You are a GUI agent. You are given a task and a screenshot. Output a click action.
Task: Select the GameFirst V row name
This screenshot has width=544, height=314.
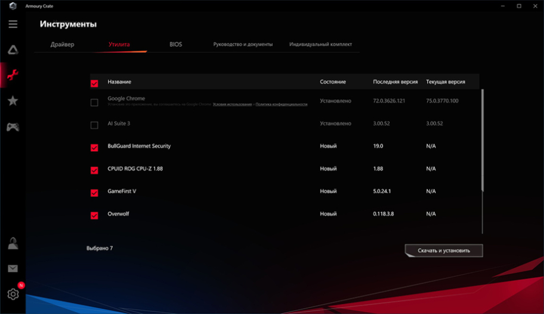pyautogui.click(x=122, y=191)
